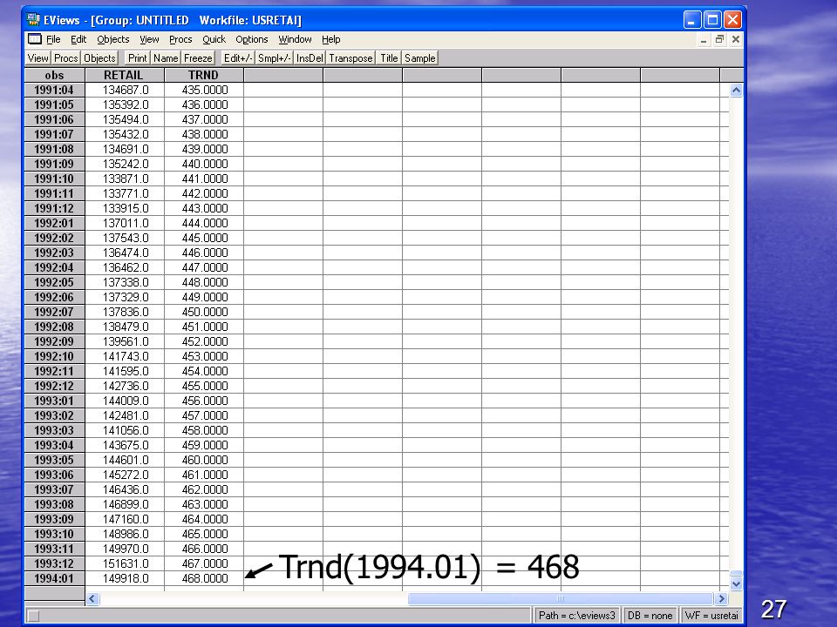Open the File menu

53,39
